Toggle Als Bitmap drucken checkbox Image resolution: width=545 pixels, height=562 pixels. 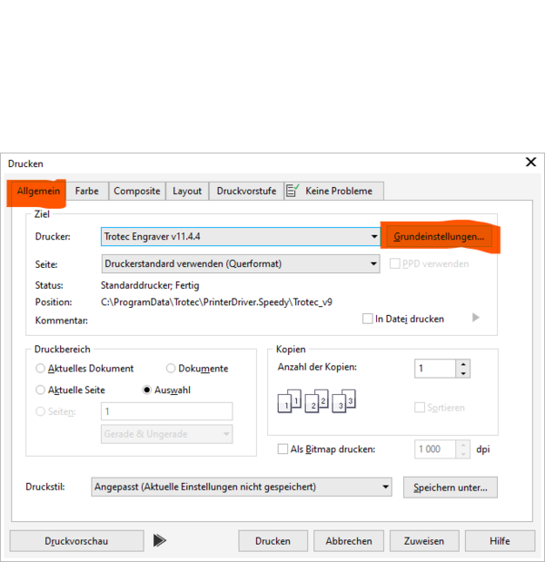282,449
